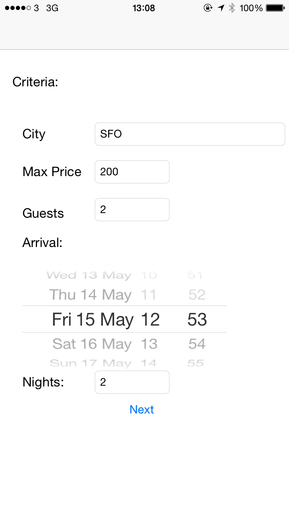Tap the rotation lock status icon

[x=208, y=8]
